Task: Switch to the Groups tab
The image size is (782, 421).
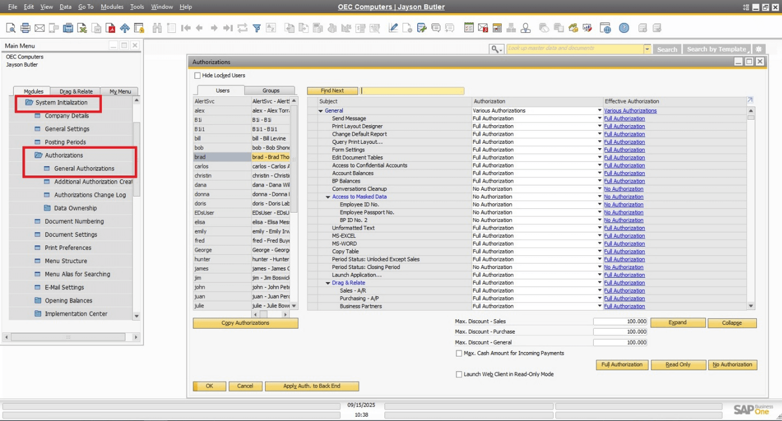Action: 270,90
